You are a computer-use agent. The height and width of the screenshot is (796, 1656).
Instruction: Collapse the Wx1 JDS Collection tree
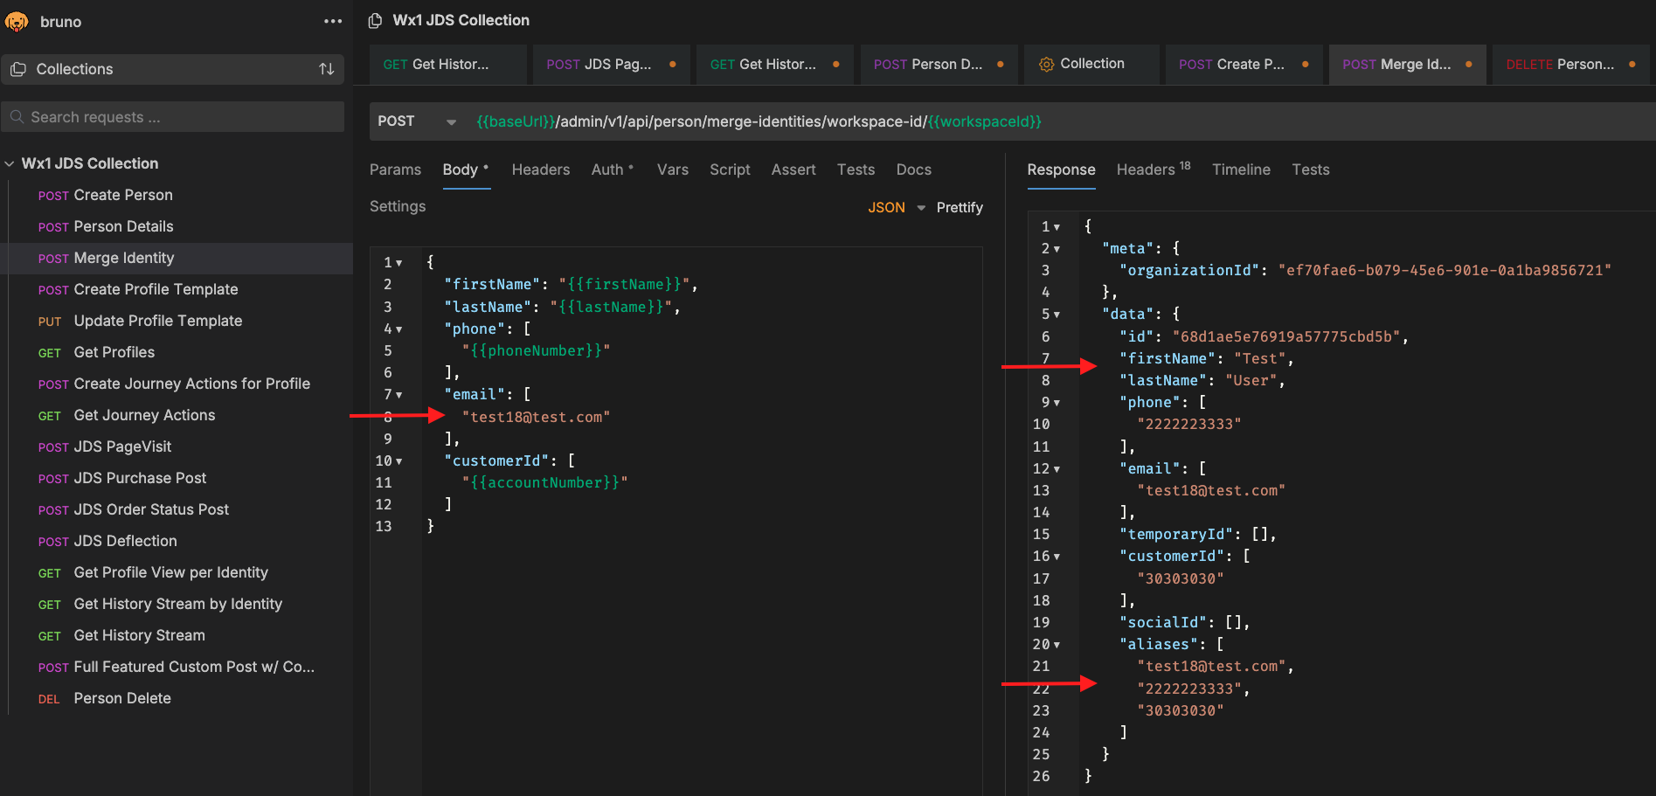pos(10,163)
